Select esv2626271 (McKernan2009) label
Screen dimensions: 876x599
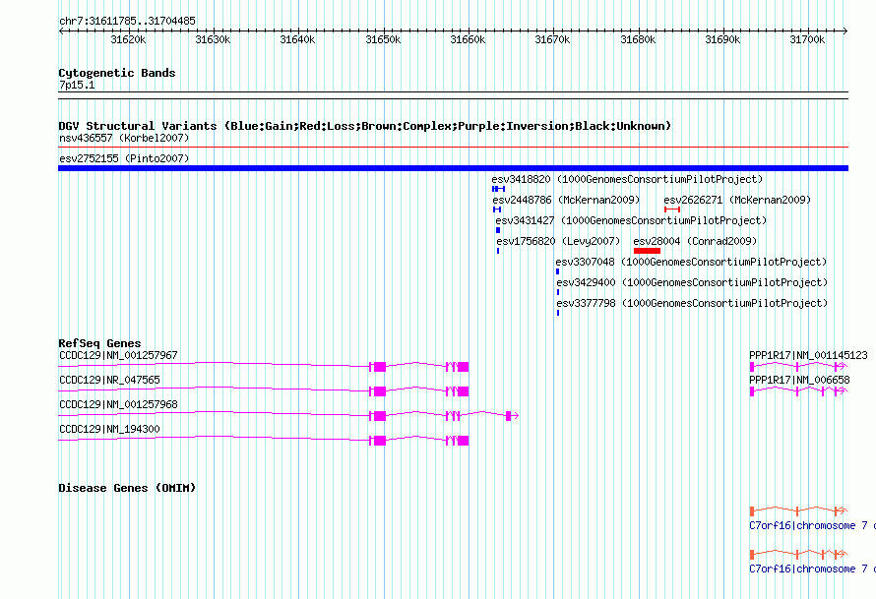coord(737,200)
